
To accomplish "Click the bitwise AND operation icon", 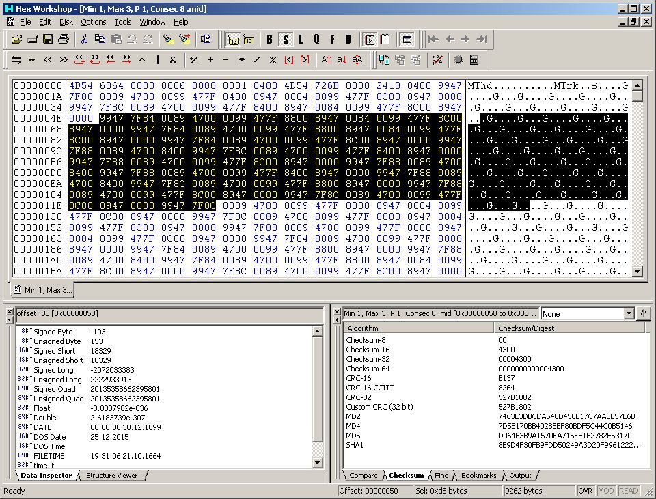I will point(173,60).
